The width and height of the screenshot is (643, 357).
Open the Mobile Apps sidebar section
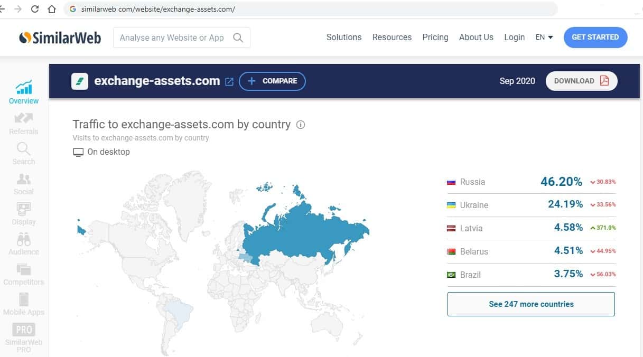24,304
